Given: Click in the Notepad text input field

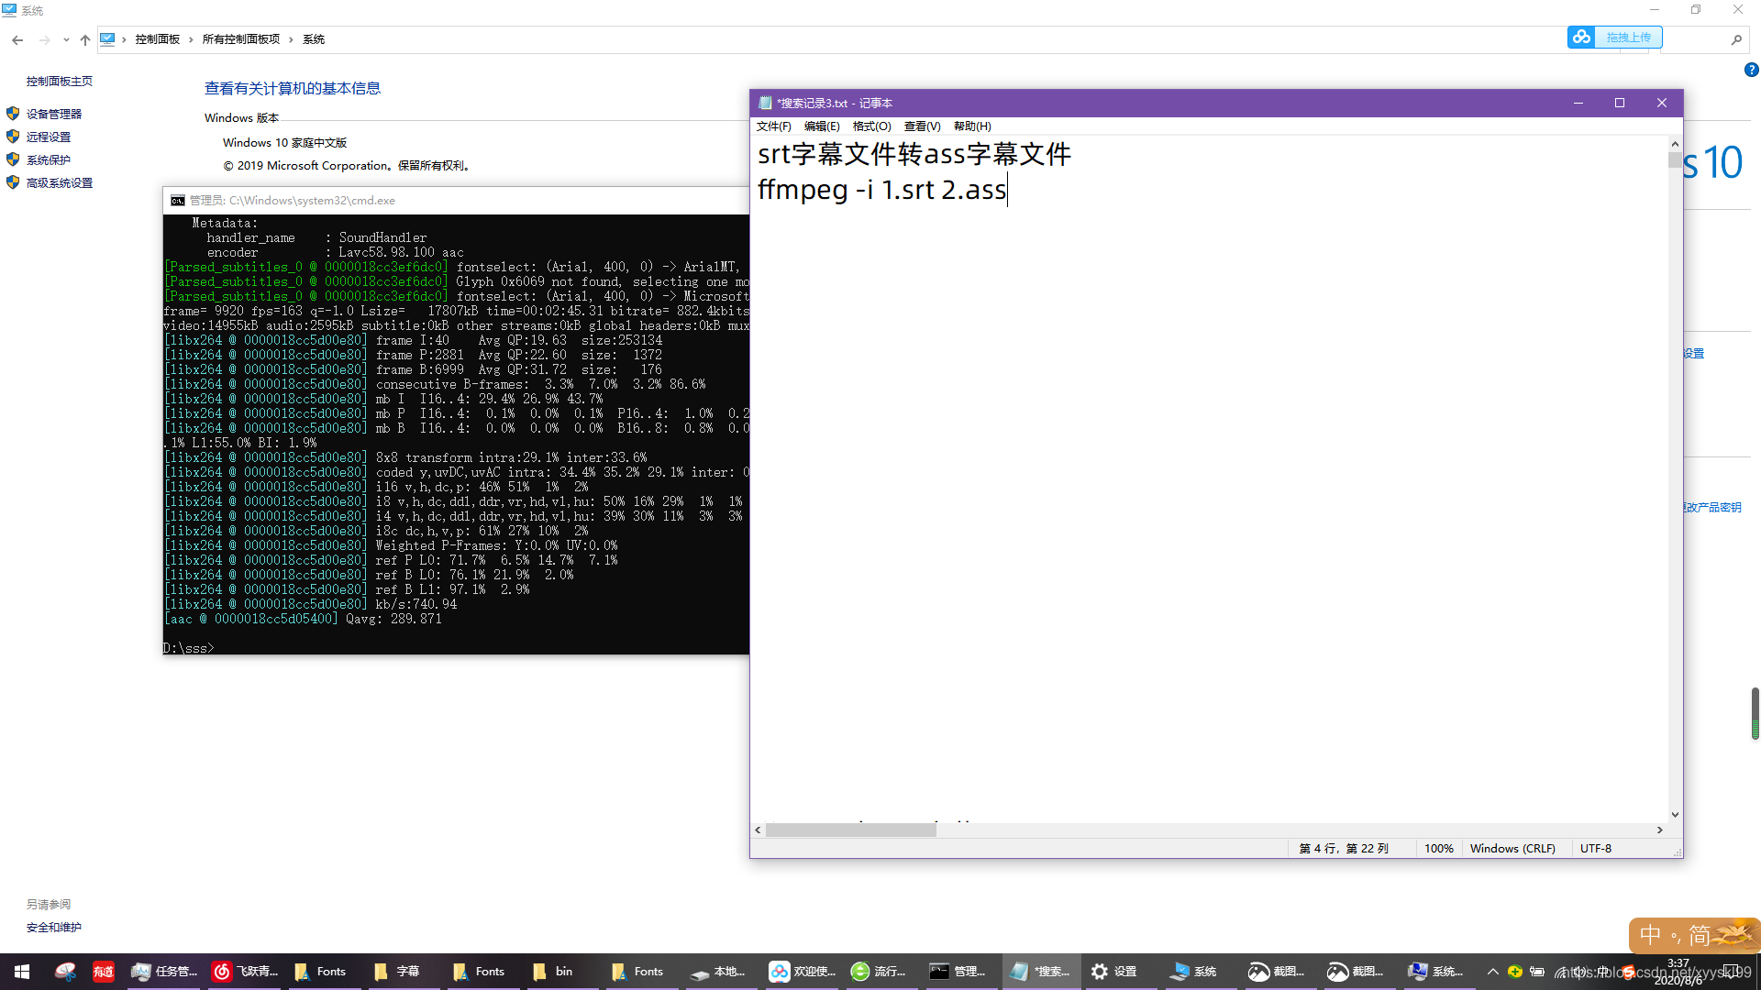Looking at the screenshot, I should (1210, 483).
